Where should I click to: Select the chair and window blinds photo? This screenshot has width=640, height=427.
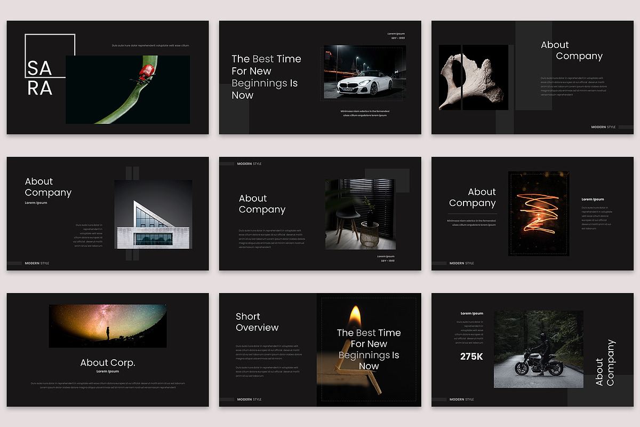tap(361, 214)
